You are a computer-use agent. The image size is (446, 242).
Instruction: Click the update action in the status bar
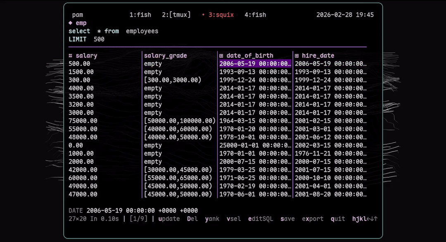click(x=169, y=219)
